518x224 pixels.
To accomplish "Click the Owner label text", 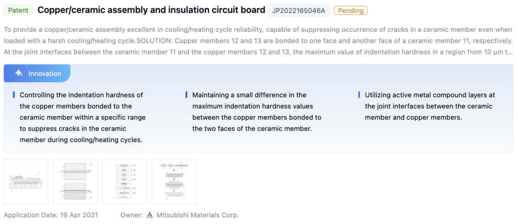I will click(132, 215).
